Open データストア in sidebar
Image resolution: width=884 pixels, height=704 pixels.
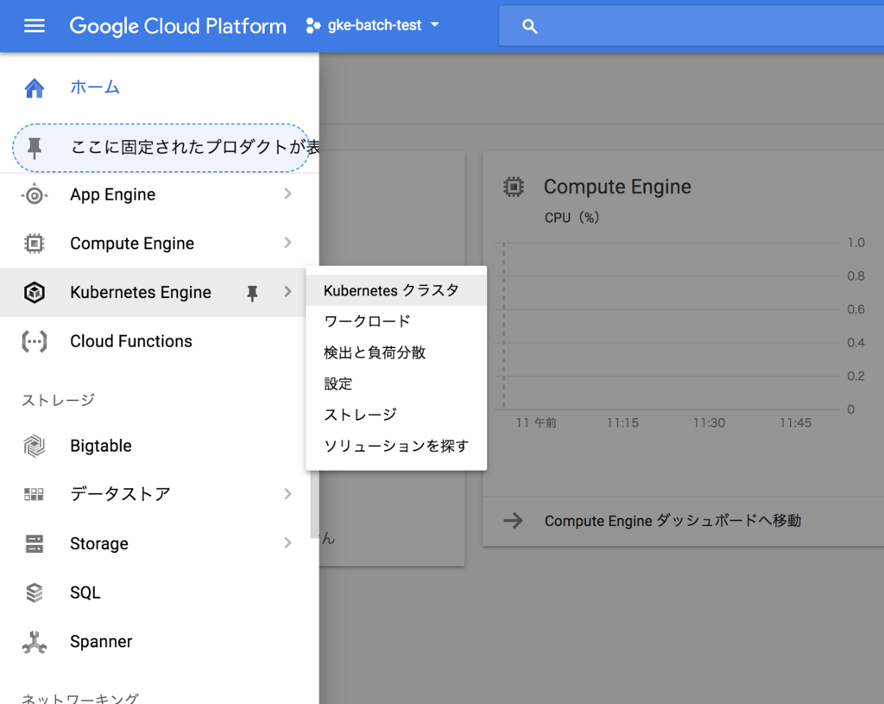(120, 494)
